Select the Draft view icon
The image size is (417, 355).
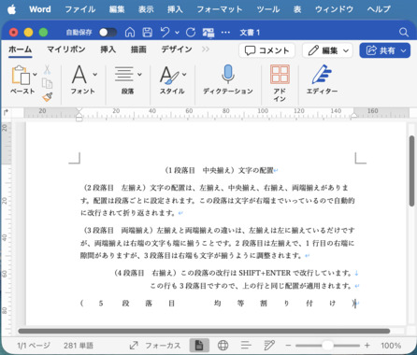269,346
